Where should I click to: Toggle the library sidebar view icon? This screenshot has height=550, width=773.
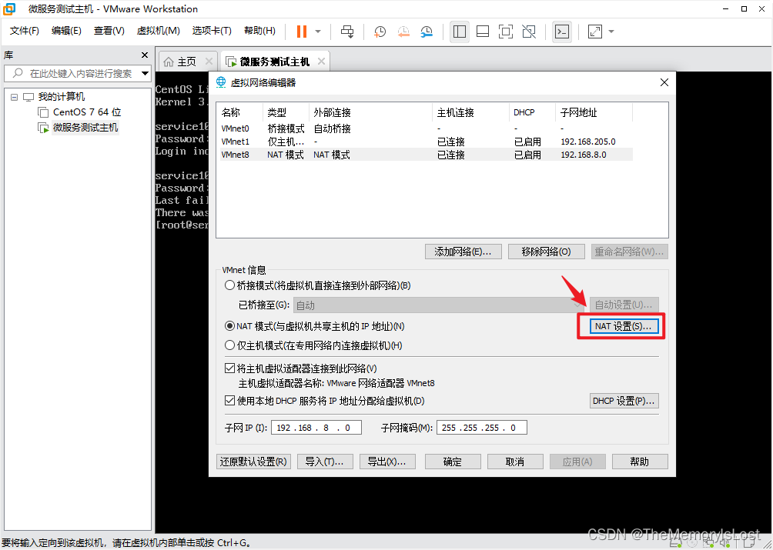click(x=460, y=32)
